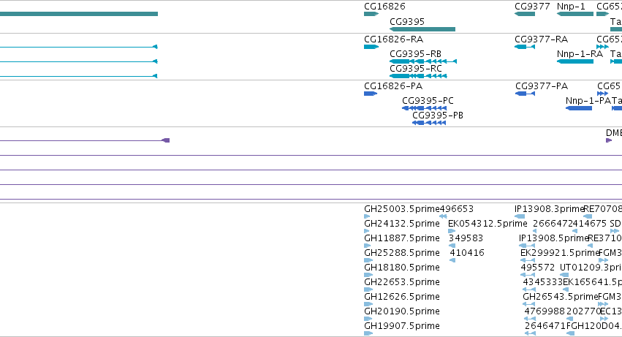Select EST EK054312.5prime label

click(x=488, y=224)
